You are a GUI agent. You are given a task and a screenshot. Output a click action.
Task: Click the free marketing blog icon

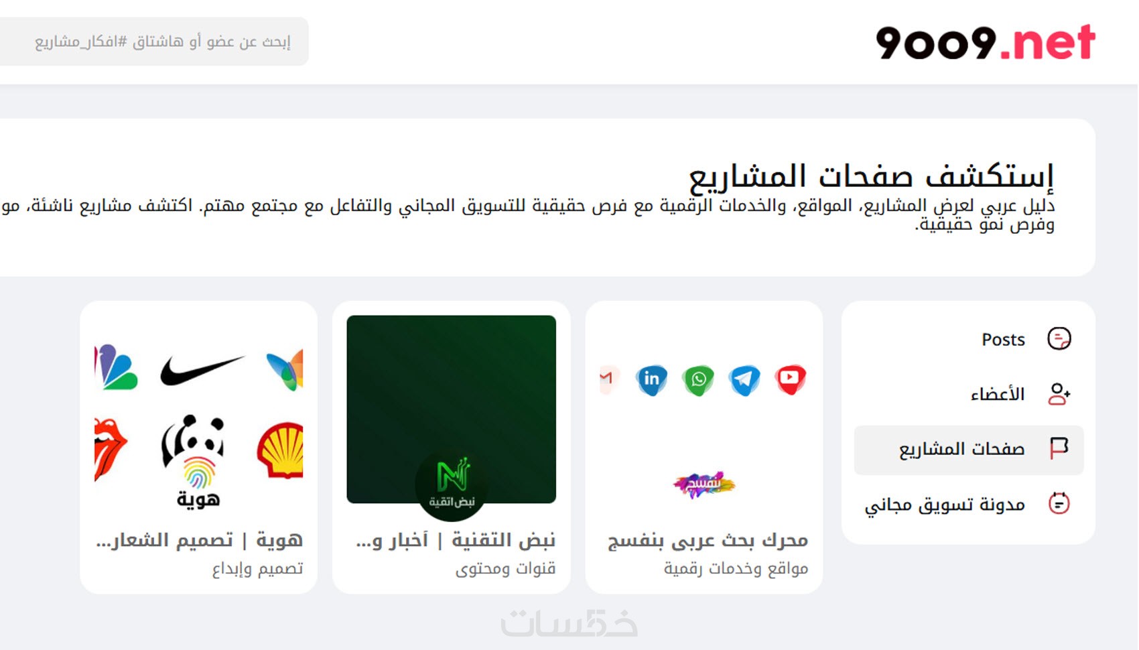coord(1059,503)
